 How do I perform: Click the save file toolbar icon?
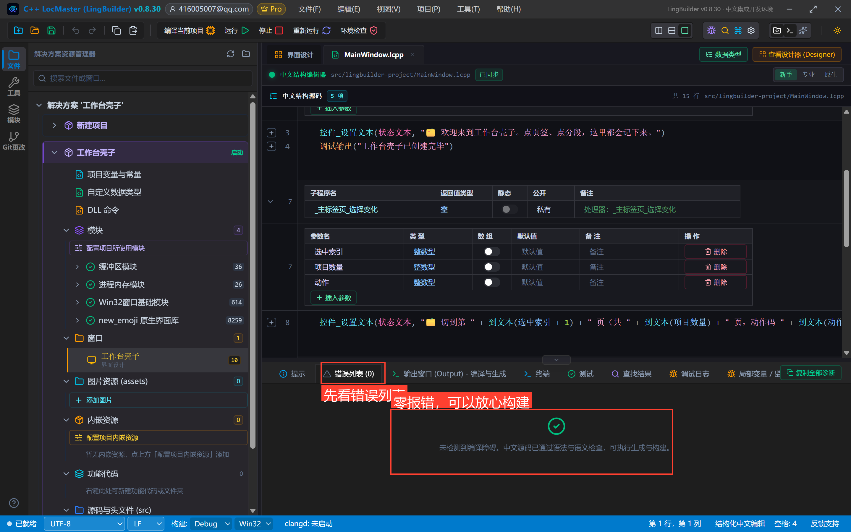[x=51, y=30]
